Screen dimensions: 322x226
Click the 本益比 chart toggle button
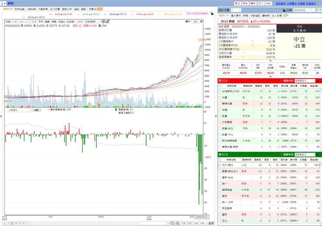click(x=61, y=22)
